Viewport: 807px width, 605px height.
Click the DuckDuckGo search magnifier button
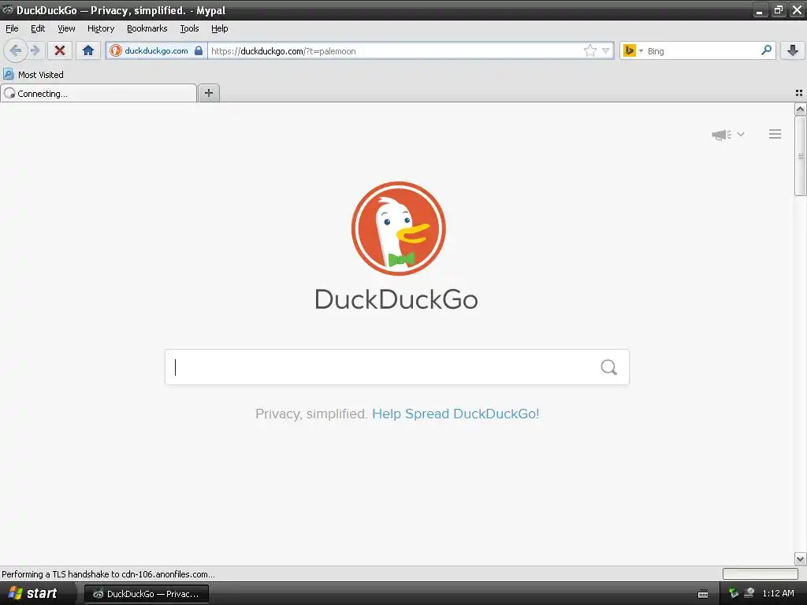[609, 367]
